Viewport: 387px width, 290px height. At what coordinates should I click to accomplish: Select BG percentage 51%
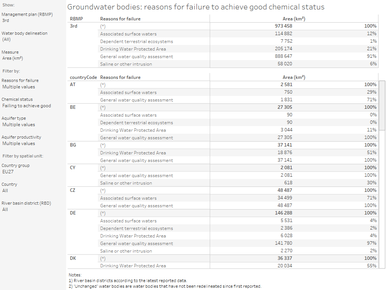tap(372, 153)
